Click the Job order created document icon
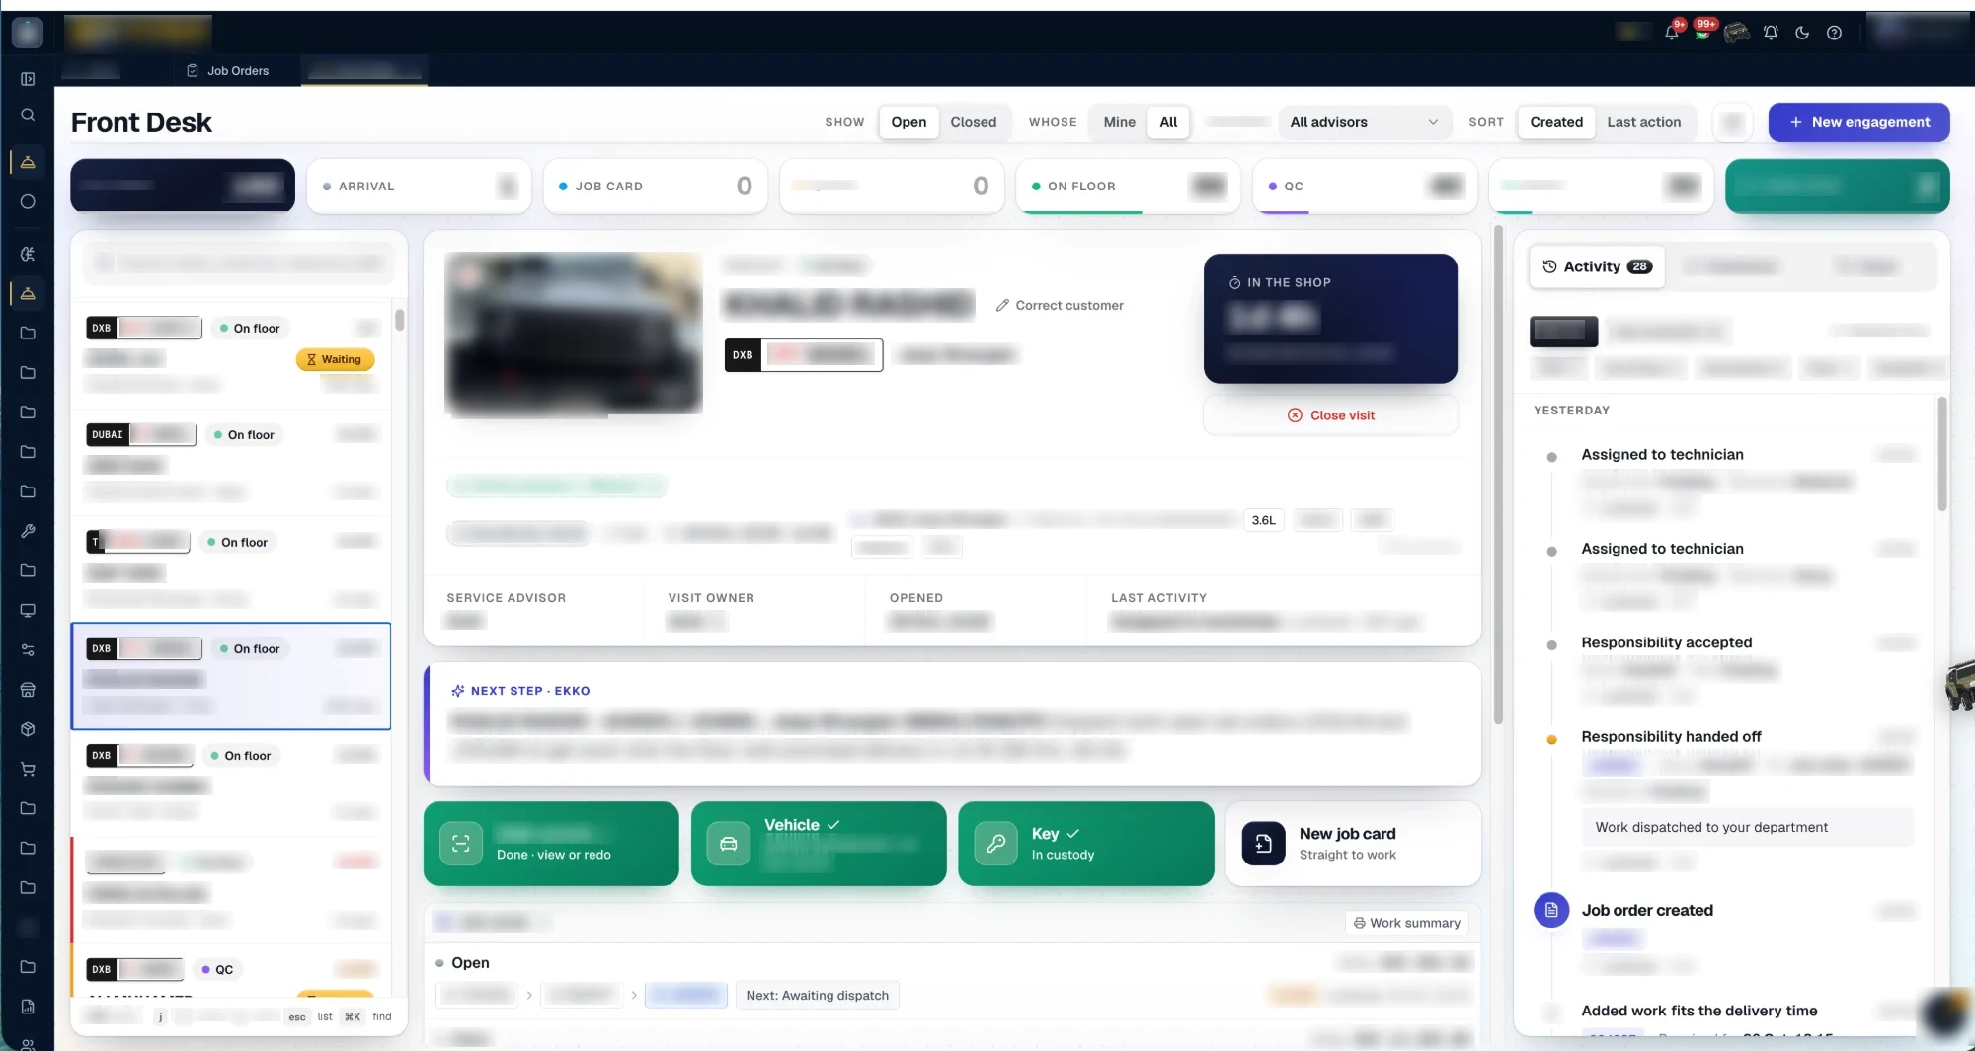Screen dimensions: 1975x1051 pos(1551,910)
